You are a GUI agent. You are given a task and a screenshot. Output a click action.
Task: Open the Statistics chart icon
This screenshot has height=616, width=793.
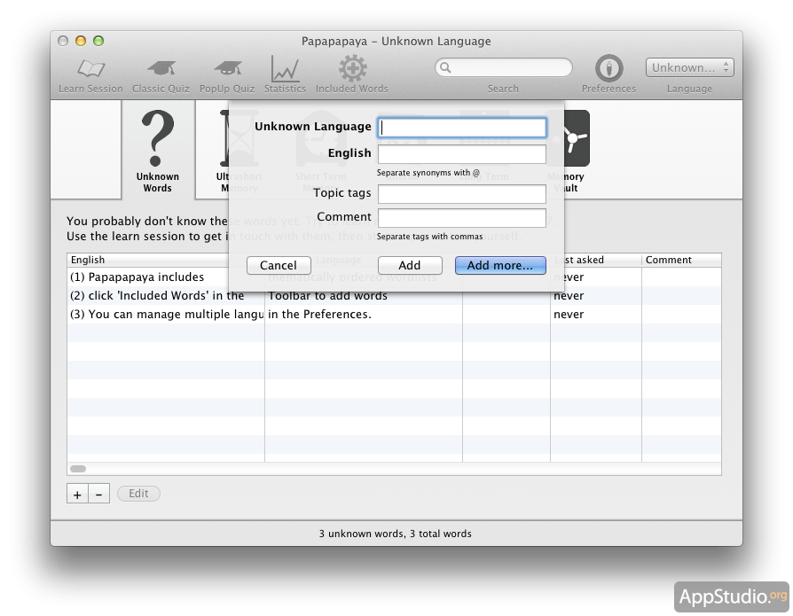(285, 69)
